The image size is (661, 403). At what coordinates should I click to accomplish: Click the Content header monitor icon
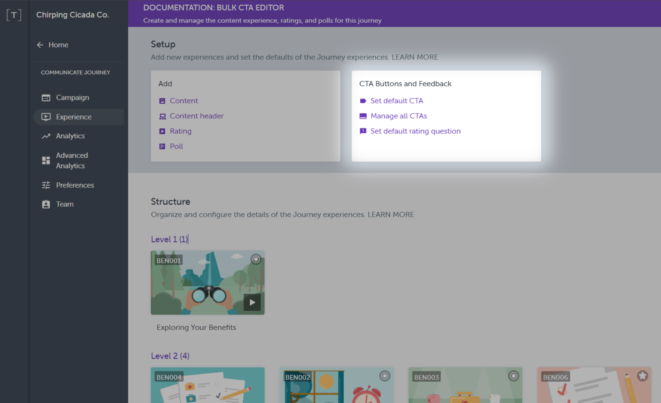[163, 116]
